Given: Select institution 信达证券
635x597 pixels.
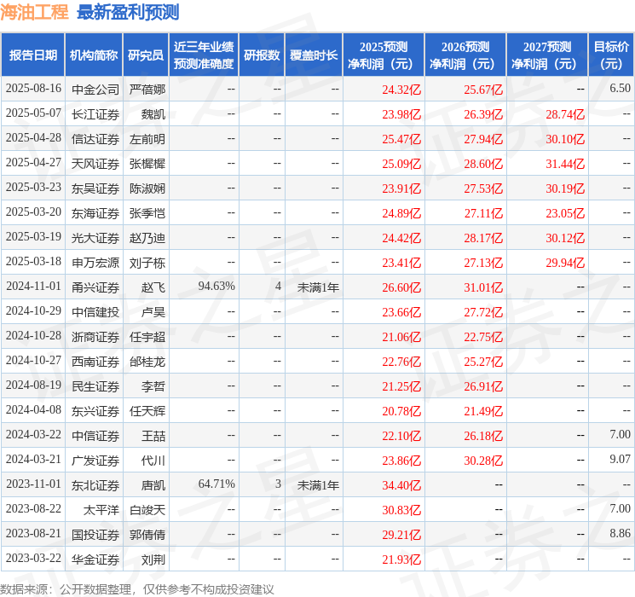Looking at the screenshot, I should 95,139.
